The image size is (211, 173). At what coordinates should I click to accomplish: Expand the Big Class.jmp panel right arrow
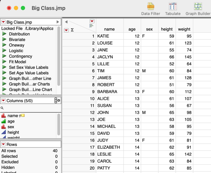58,22
